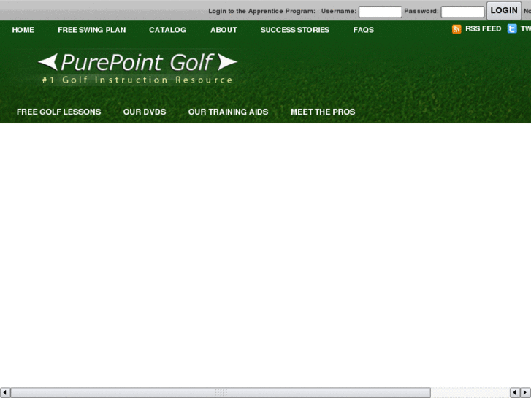This screenshot has height=398, width=531.
Task: Click the Twitter bird icon
Action: pos(512,28)
